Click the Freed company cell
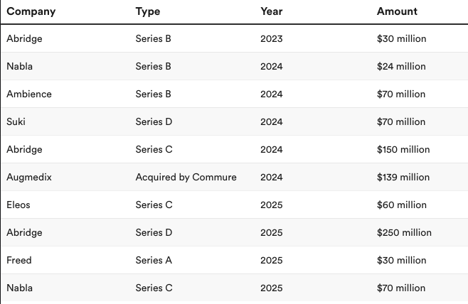The image size is (468, 304). [x=18, y=260]
